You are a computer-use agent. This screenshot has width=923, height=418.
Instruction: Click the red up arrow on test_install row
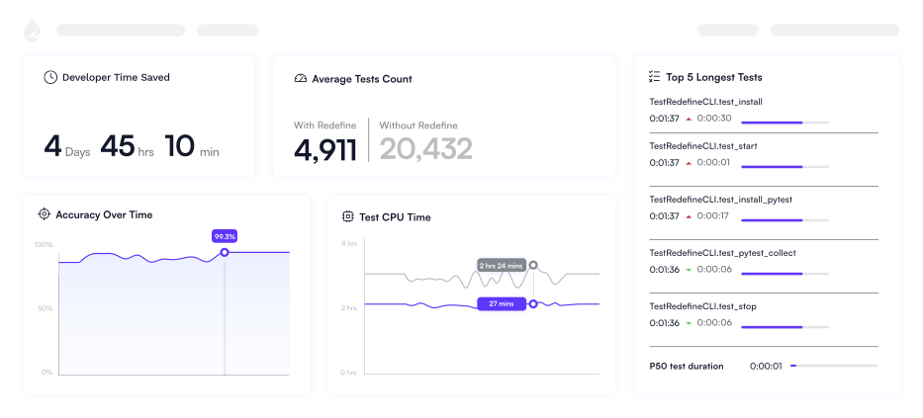point(689,119)
